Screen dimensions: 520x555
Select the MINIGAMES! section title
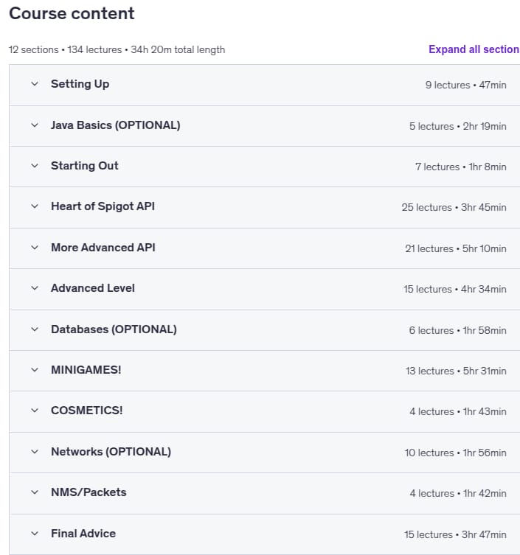pos(86,370)
